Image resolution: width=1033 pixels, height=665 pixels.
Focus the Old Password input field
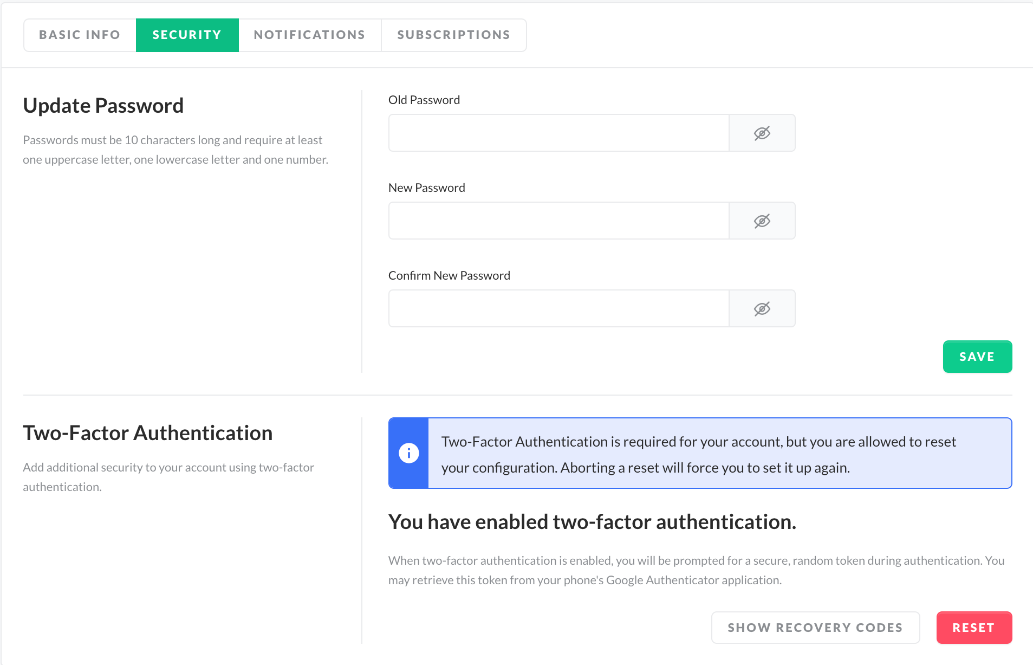(558, 133)
